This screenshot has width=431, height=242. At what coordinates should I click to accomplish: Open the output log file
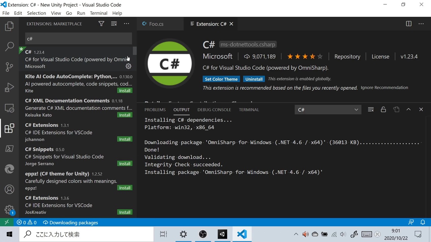396,110
